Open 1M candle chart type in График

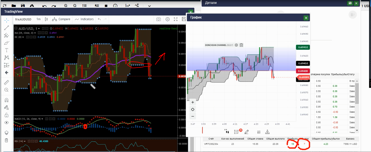(x=226, y=132)
